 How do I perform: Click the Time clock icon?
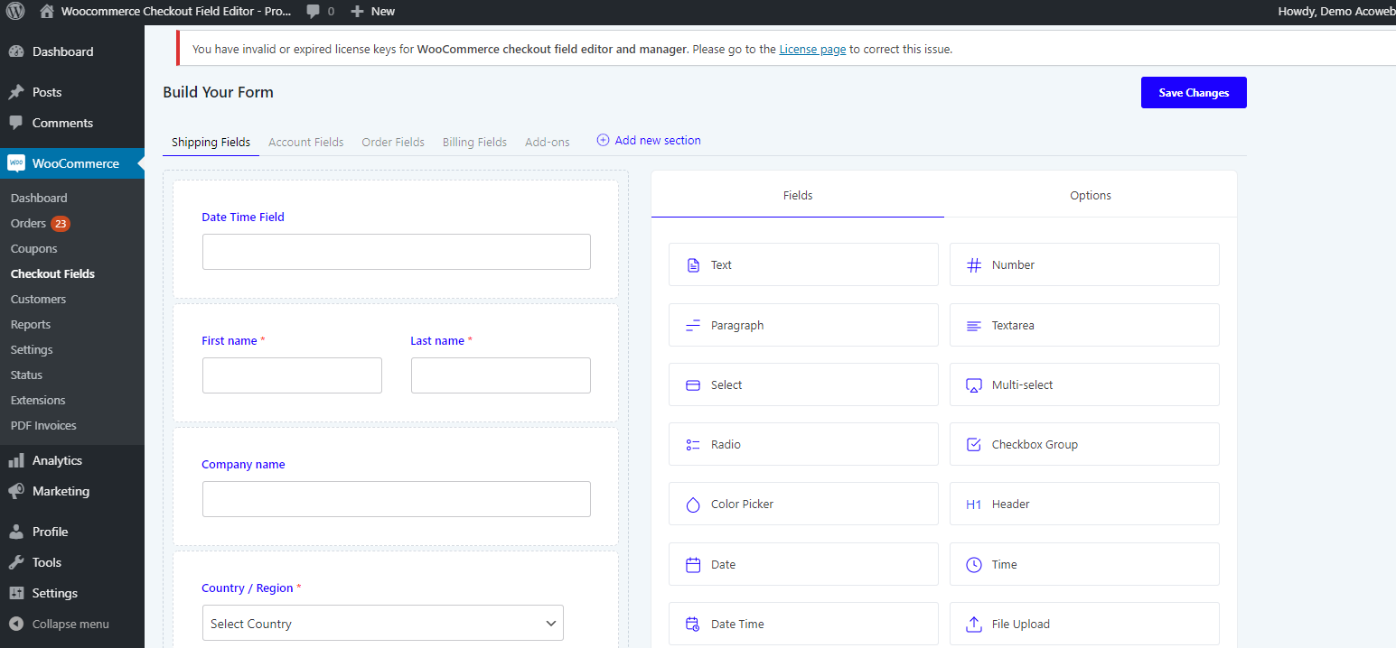click(974, 565)
